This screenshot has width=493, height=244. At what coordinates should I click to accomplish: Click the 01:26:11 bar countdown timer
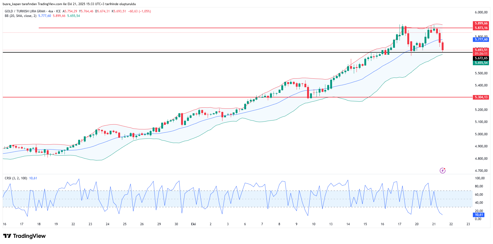point(481,54)
